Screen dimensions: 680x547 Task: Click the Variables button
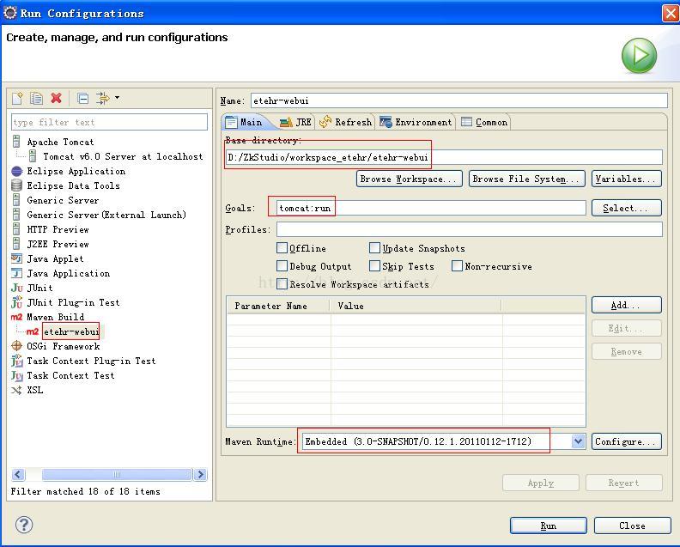[x=626, y=179]
